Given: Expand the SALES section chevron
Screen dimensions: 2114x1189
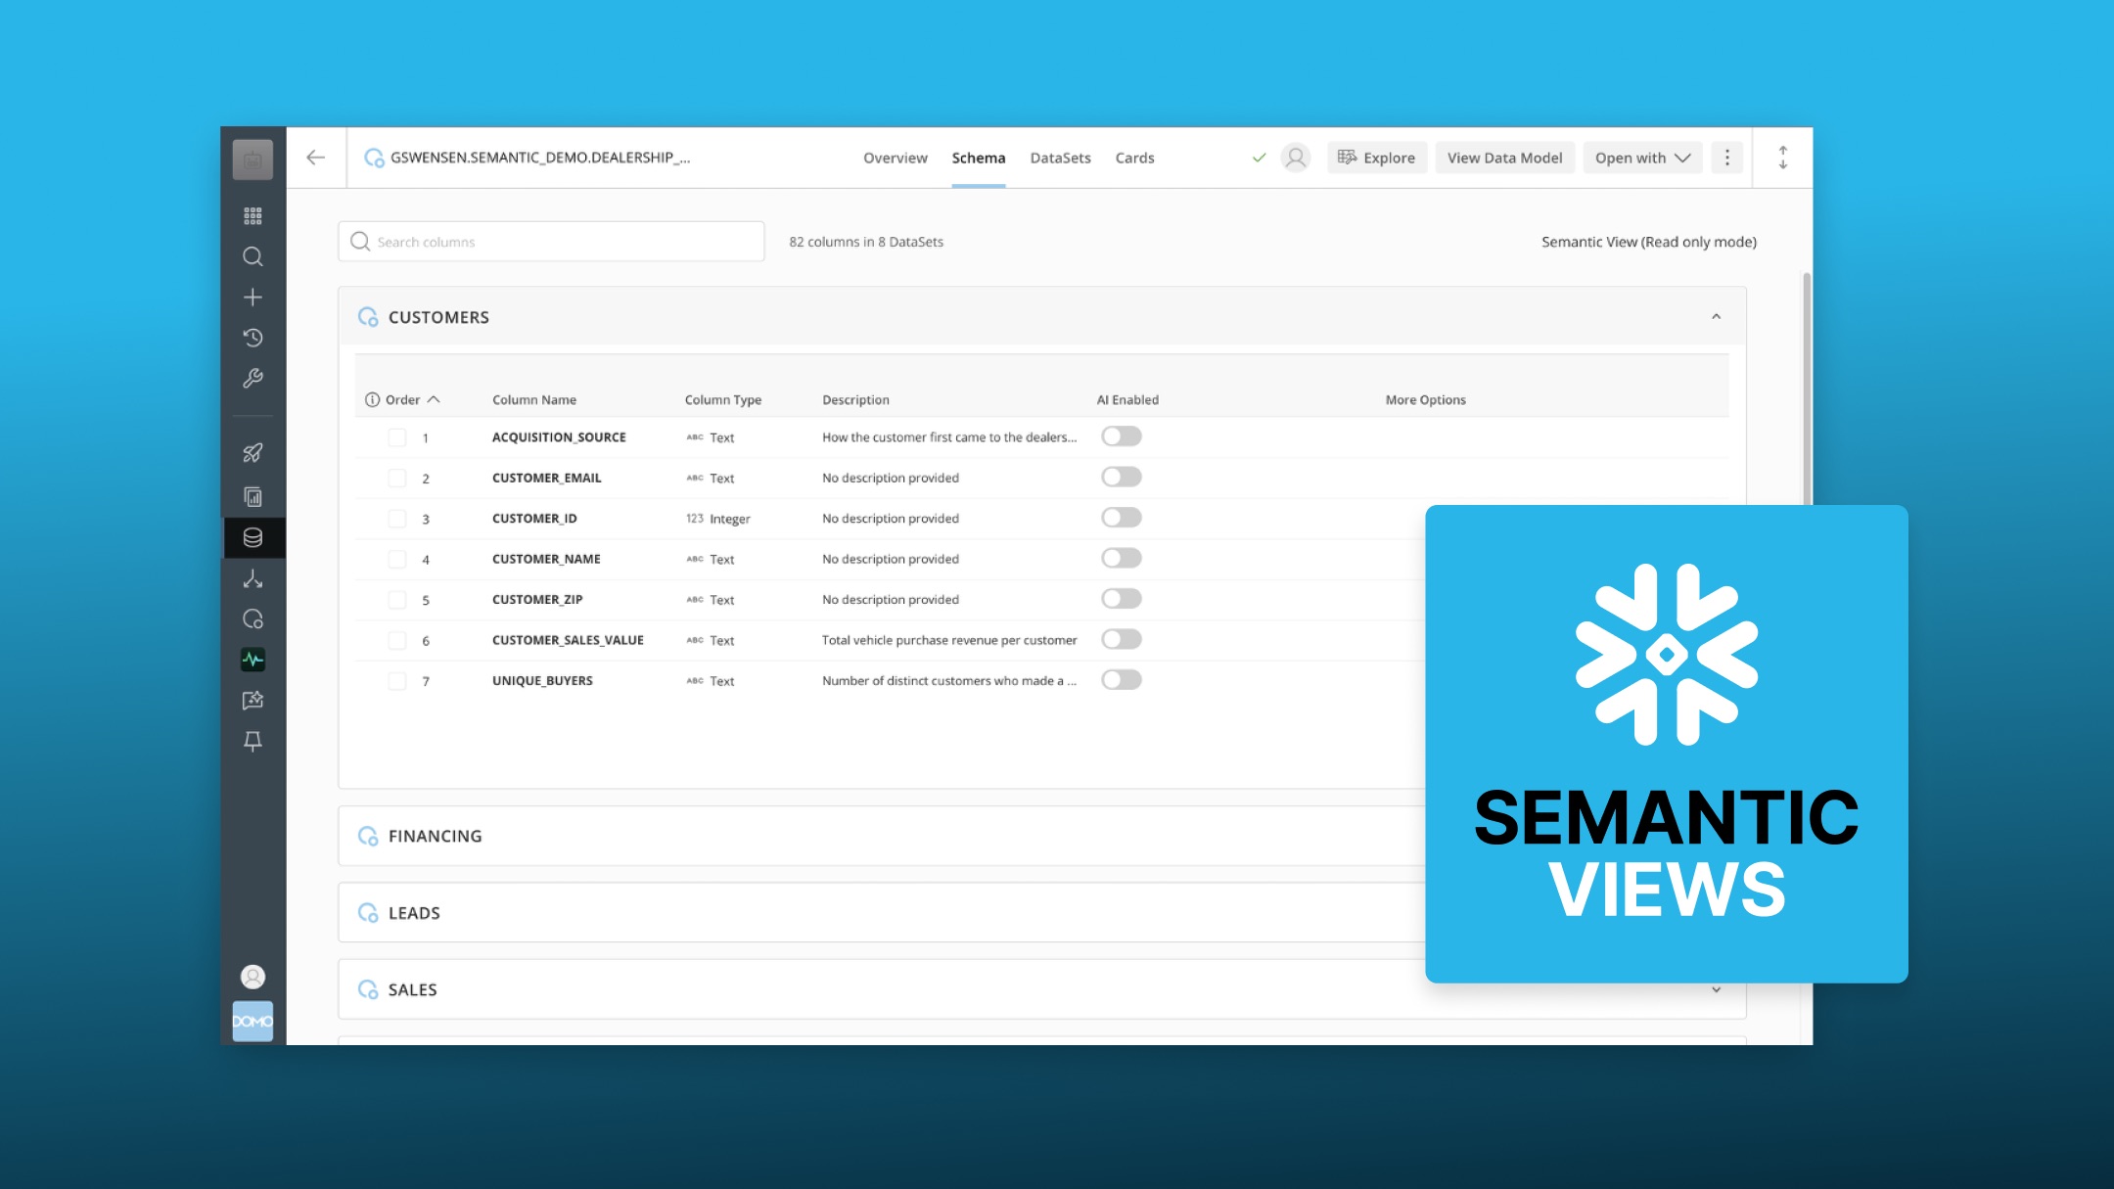Looking at the screenshot, I should tap(1716, 989).
